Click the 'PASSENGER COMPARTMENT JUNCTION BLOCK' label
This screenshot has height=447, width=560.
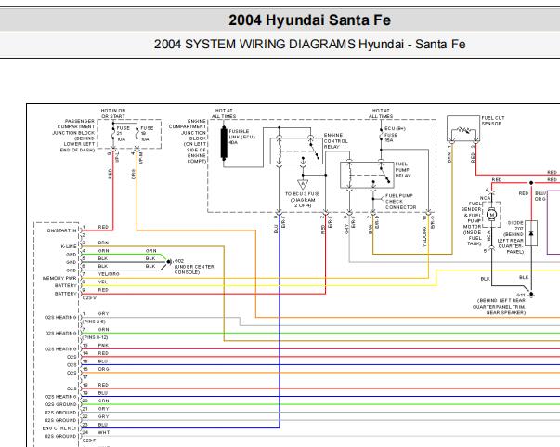tap(74, 136)
